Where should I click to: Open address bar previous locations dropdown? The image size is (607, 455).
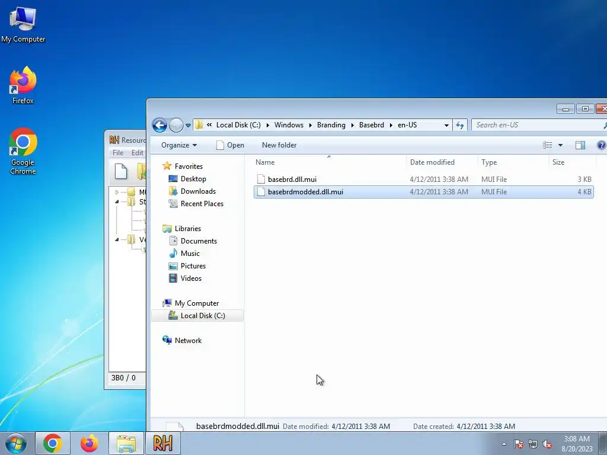pos(446,126)
